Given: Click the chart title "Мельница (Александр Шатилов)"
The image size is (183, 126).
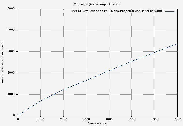Looking at the screenshot, I should [97, 4].
